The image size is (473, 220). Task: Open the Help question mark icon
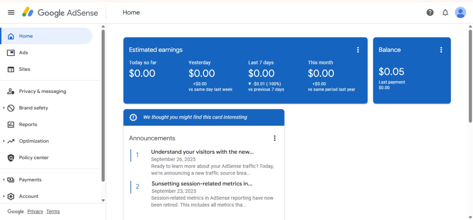(x=430, y=13)
